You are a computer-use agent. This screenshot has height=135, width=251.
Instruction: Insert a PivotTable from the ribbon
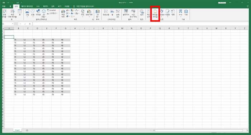point(4,14)
